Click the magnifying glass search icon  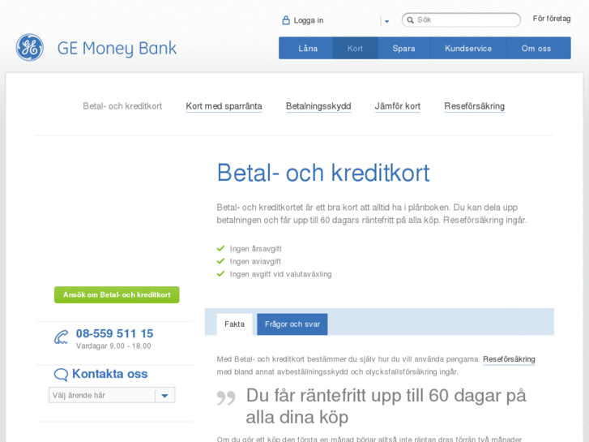410,20
